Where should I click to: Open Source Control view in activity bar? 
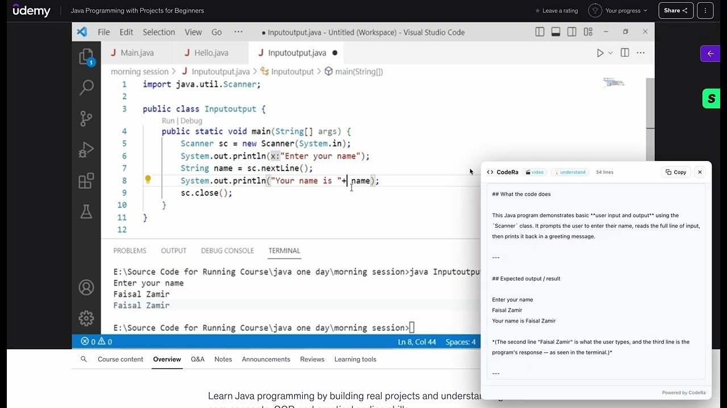[86, 118]
